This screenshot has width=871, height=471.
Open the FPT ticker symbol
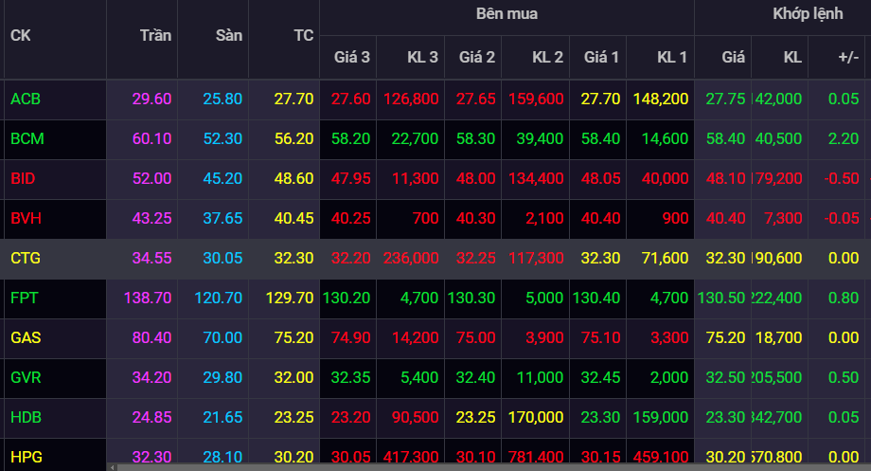click(x=24, y=298)
